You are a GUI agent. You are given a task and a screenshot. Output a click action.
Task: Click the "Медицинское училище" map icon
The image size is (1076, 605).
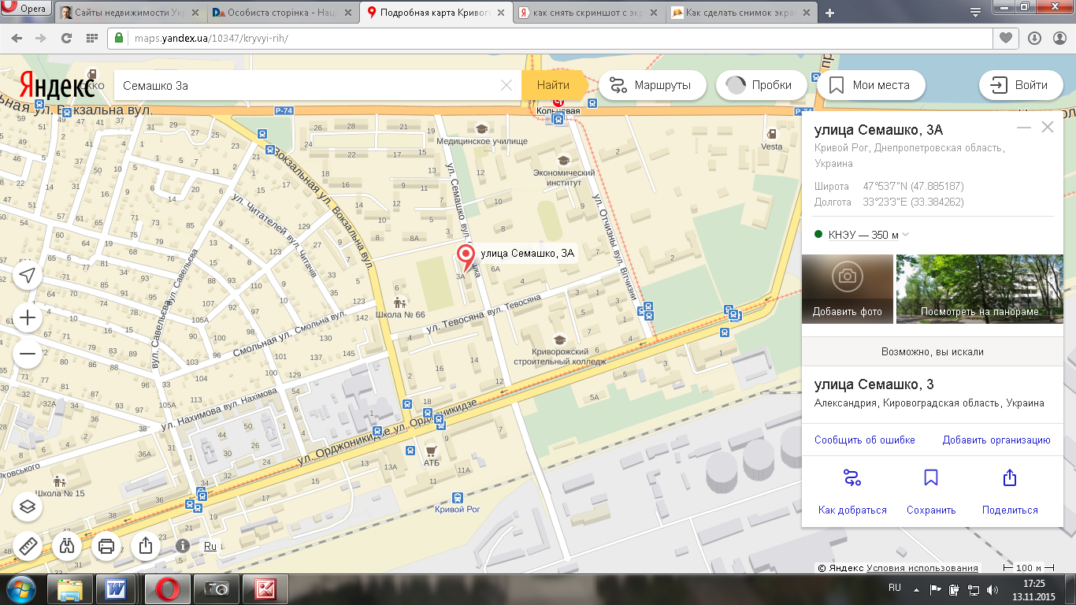[x=481, y=129]
